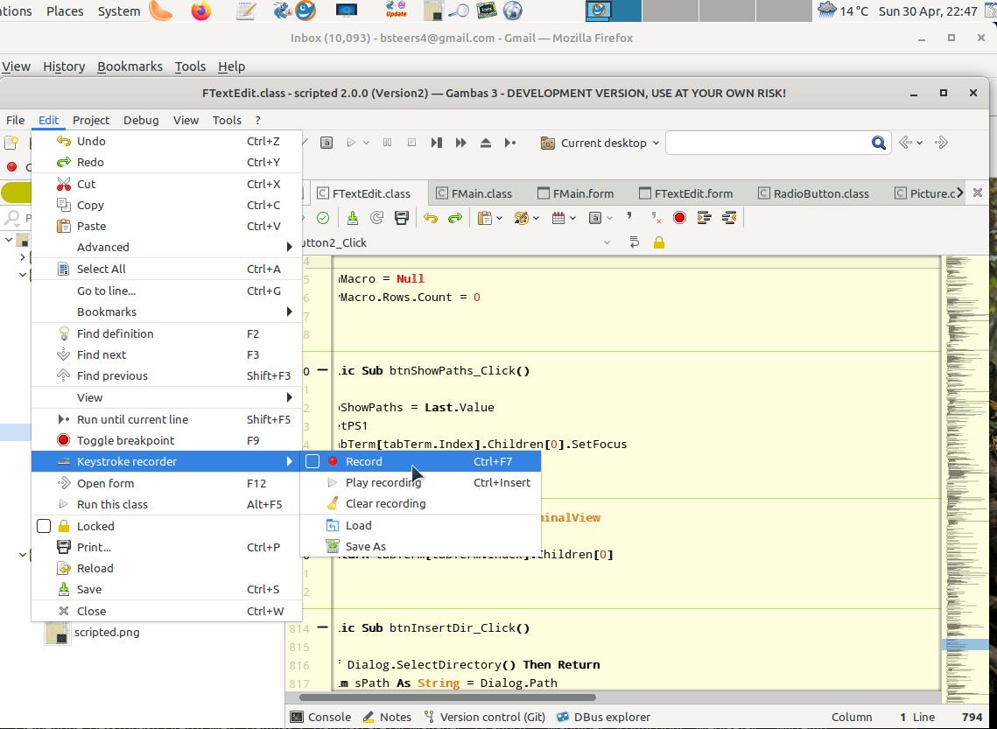This screenshot has height=729, width=997.
Task: Expand the Advanced submenu arrow
Action: point(289,247)
